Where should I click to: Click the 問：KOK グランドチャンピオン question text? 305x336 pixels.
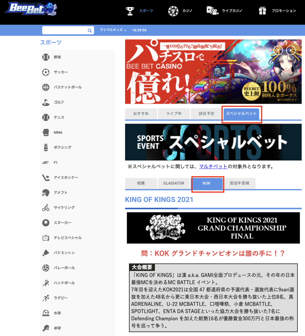(x=213, y=254)
